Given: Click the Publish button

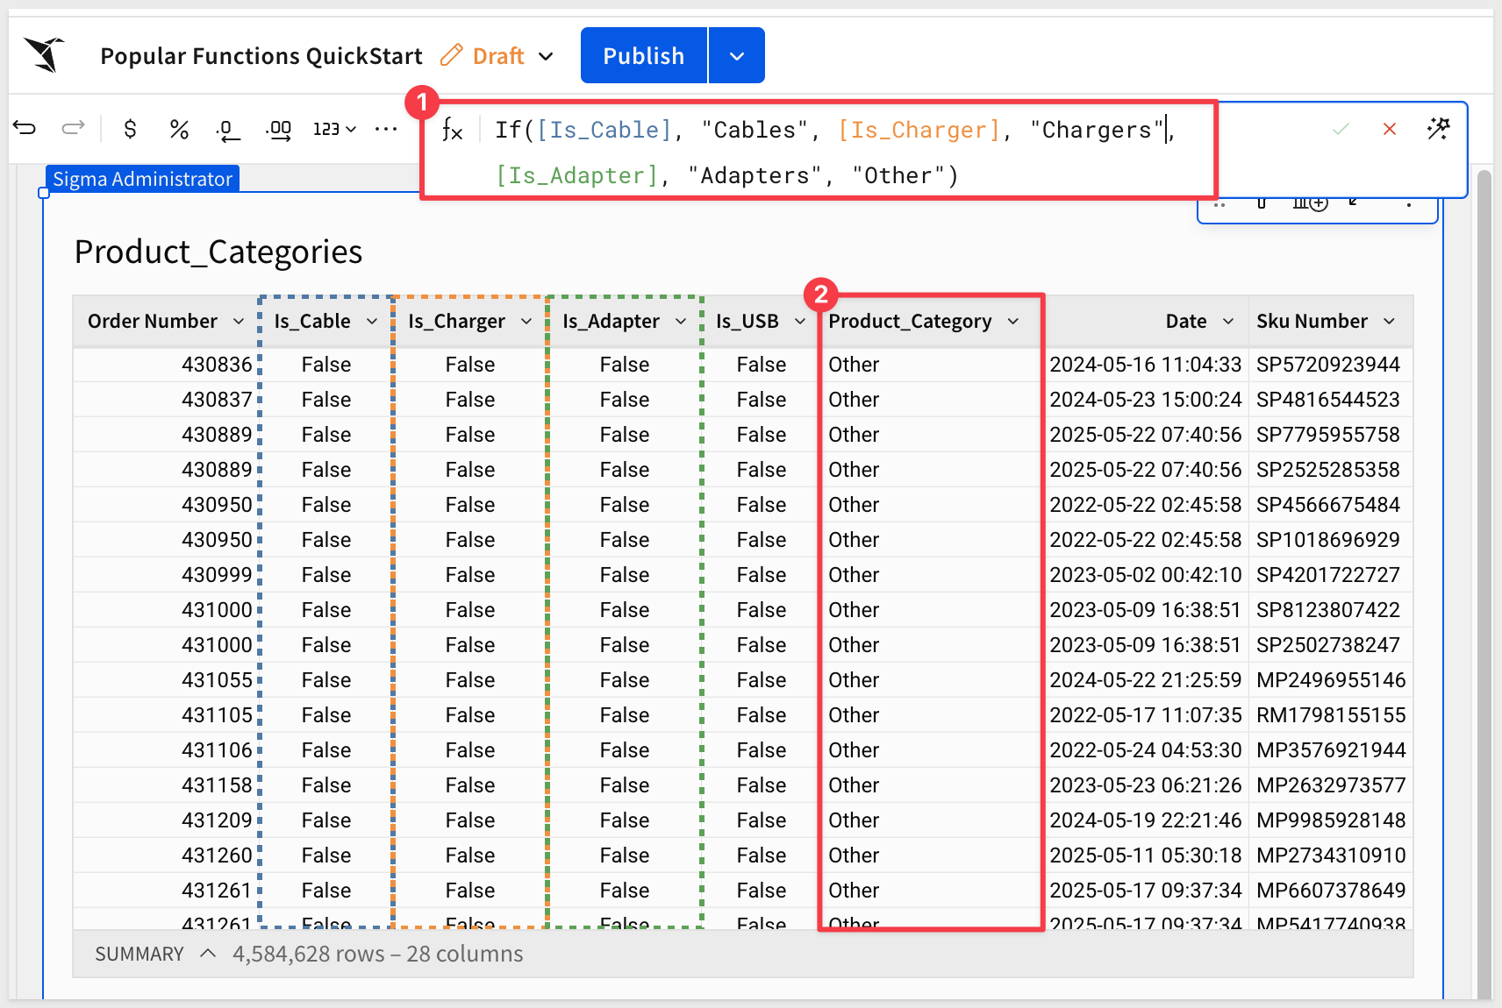Looking at the screenshot, I should point(643,56).
